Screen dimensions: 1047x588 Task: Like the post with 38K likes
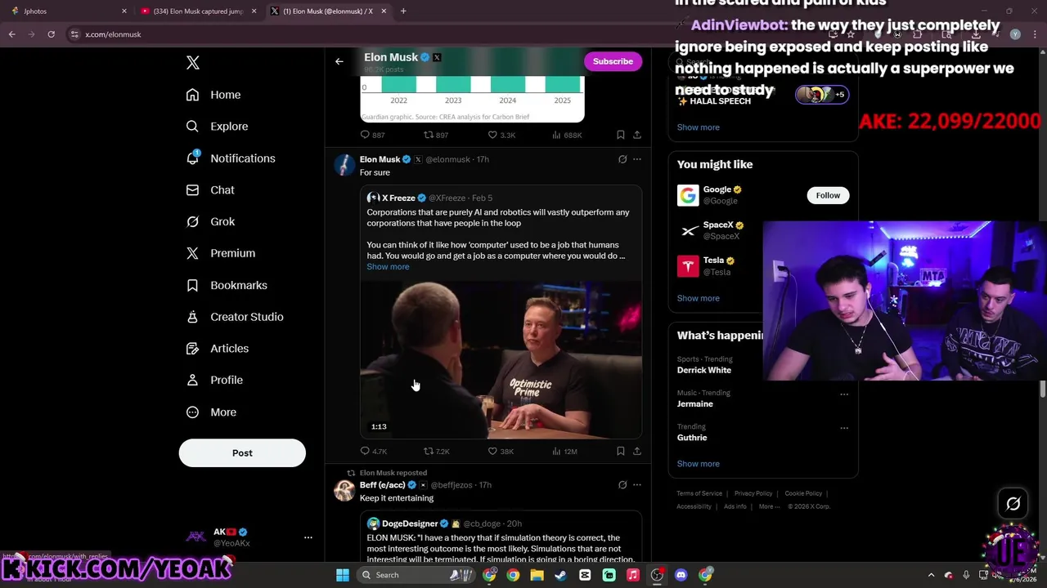tap(501, 451)
